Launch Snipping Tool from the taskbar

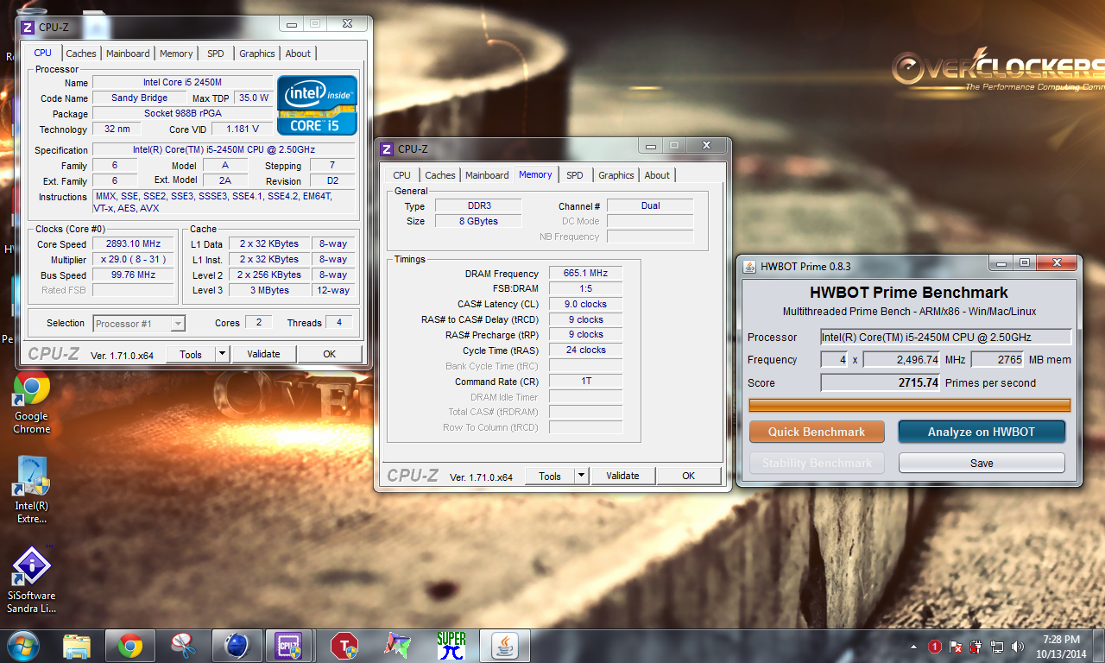coord(184,646)
